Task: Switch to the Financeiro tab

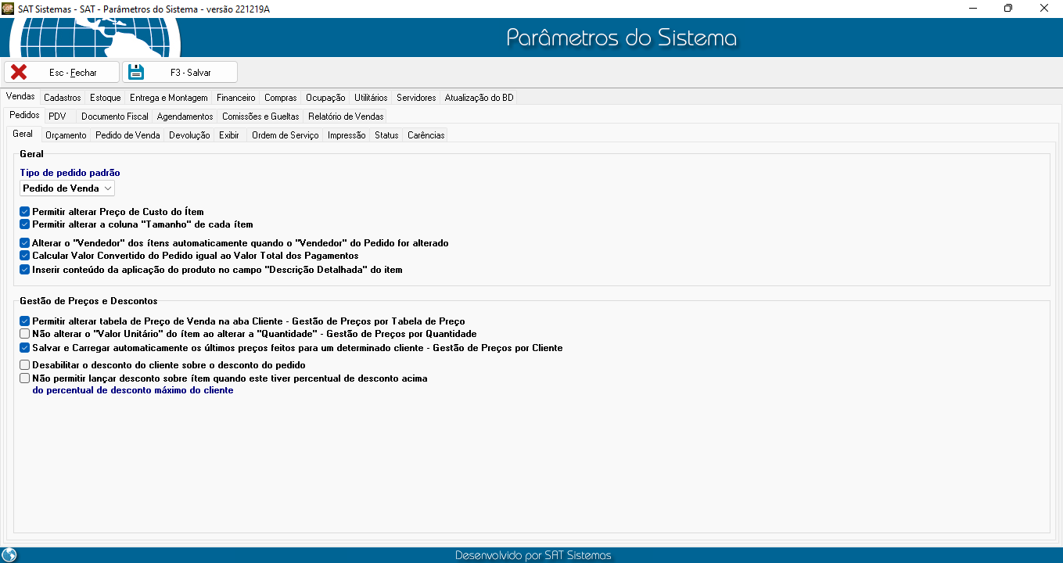Action: pyautogui.click(x=235, y=98)
